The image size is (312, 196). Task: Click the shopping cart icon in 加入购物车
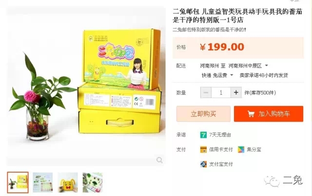click(x=251, y=114)
